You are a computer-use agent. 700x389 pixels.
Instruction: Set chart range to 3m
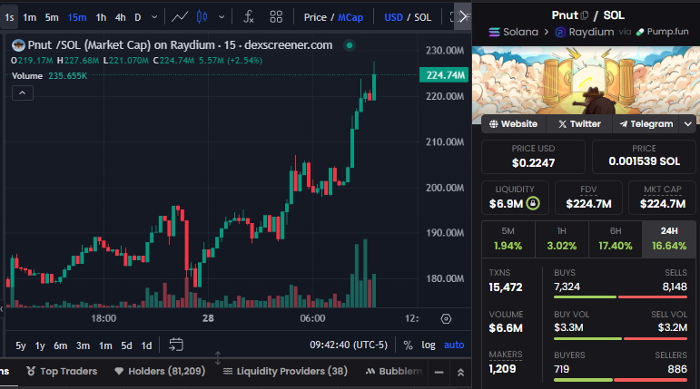click(83, 345)
